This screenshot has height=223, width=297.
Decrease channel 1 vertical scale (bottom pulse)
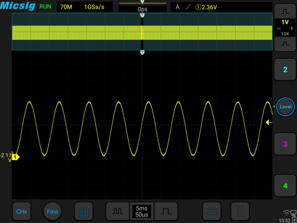click(285, 44)
